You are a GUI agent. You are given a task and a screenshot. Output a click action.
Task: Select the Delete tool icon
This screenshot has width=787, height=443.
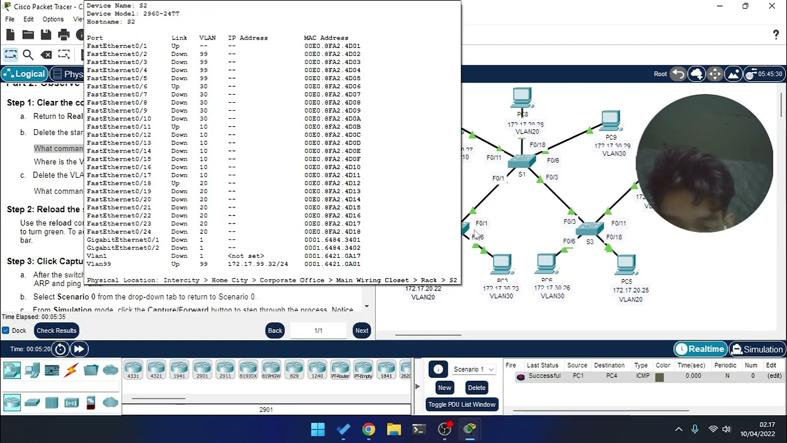(46, 55)
